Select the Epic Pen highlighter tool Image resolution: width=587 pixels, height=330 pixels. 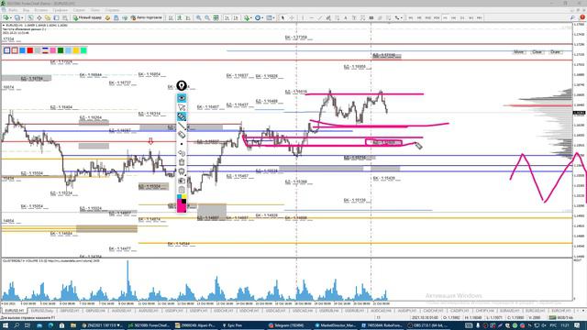click(x=182, y=116)
